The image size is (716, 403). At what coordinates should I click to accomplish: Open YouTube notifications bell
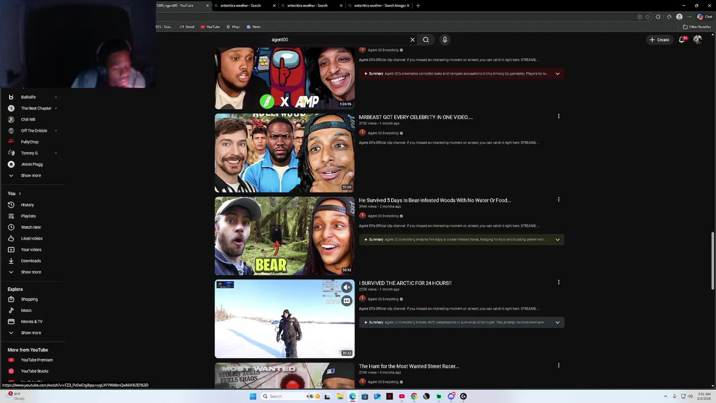(x=681, y=40)
